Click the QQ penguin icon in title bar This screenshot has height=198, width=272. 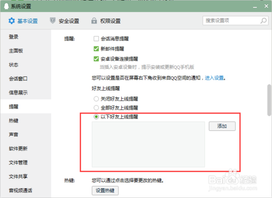(7, 6)
